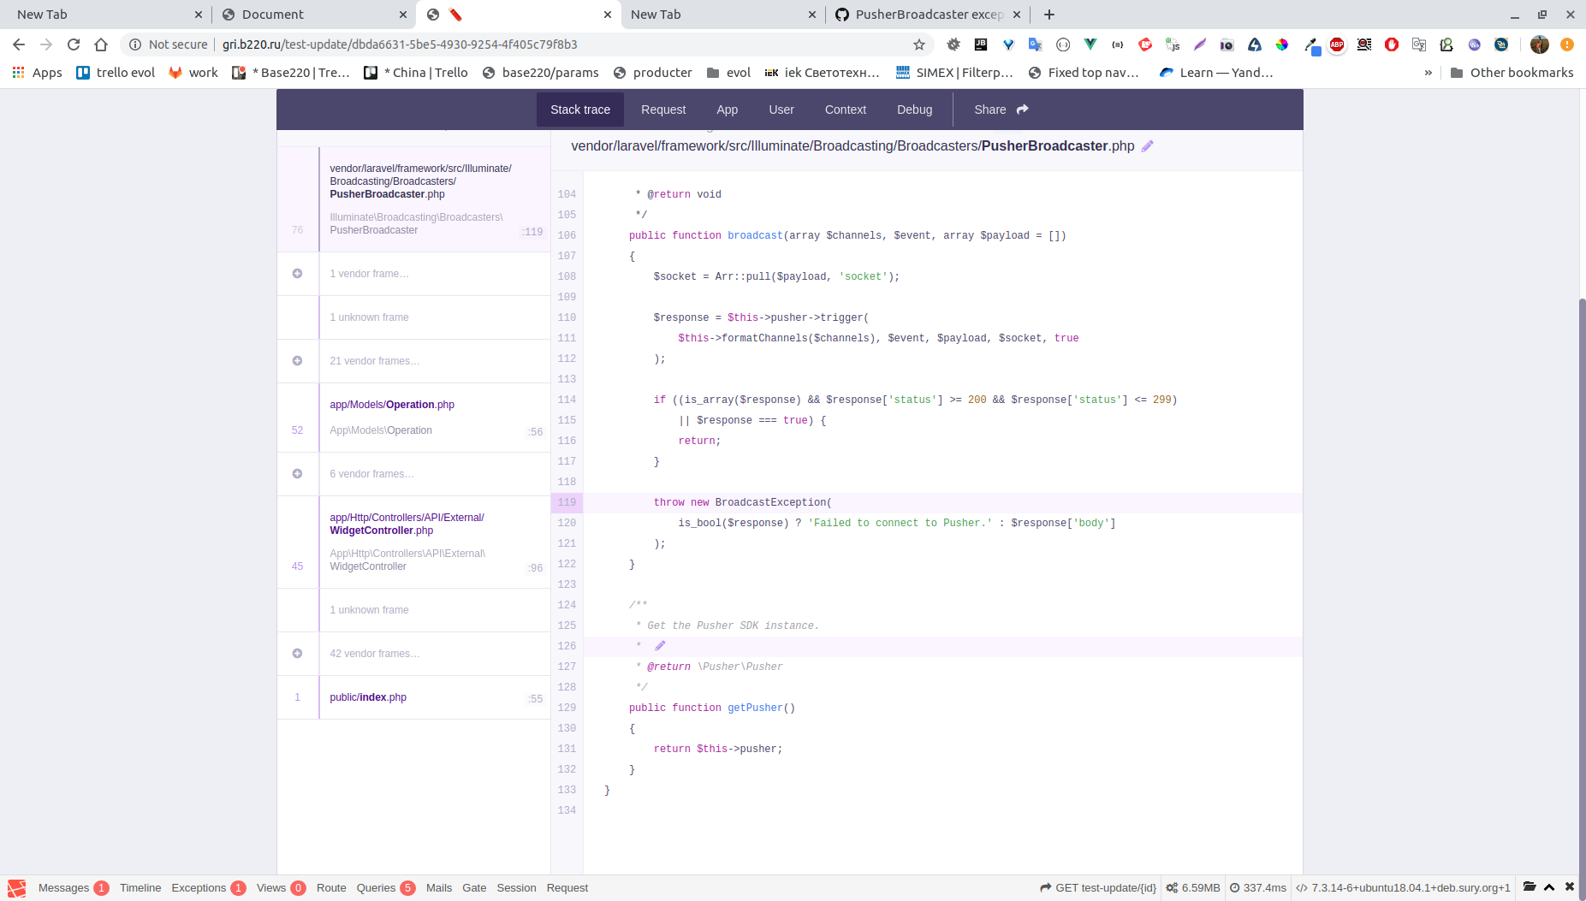The image size is (1586, 901).
Task: Click the Share button with arrow
Action: 1001,110
